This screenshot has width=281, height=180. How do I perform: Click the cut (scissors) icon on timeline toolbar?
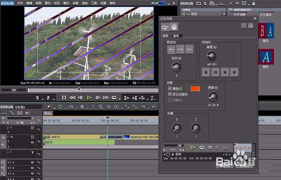[93, 107]
